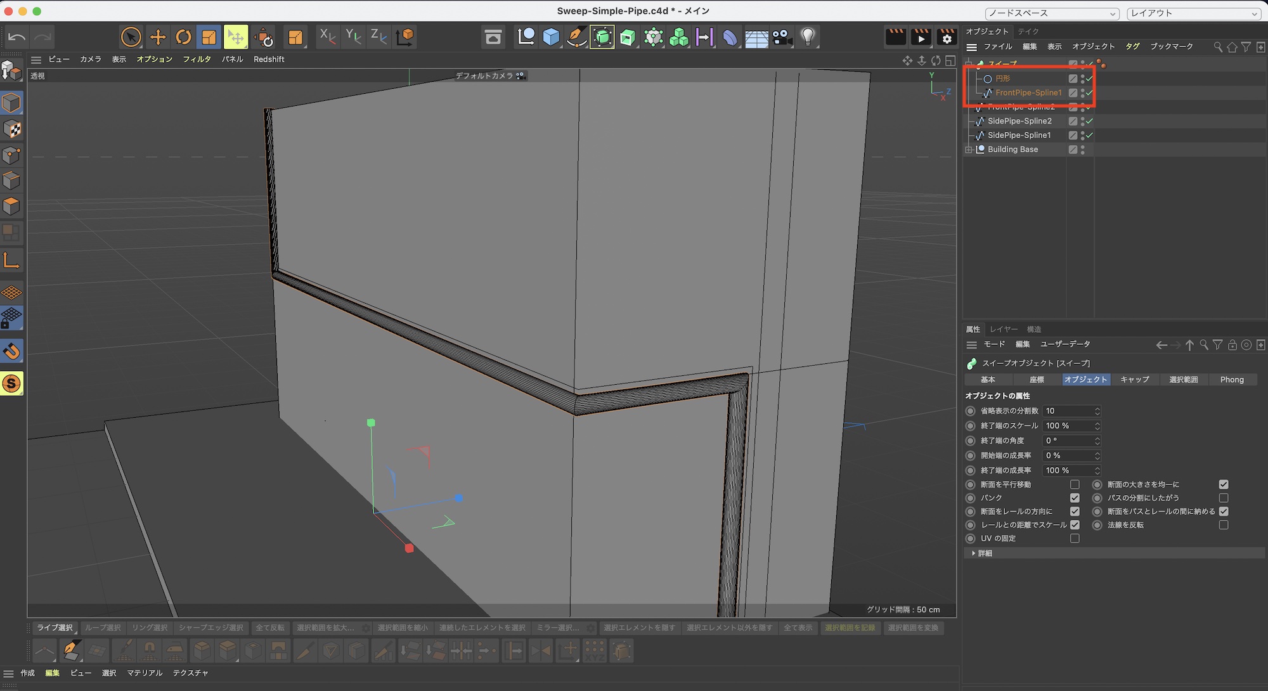Select the Rotate tool in the top toolbar

tap(183, 37)
